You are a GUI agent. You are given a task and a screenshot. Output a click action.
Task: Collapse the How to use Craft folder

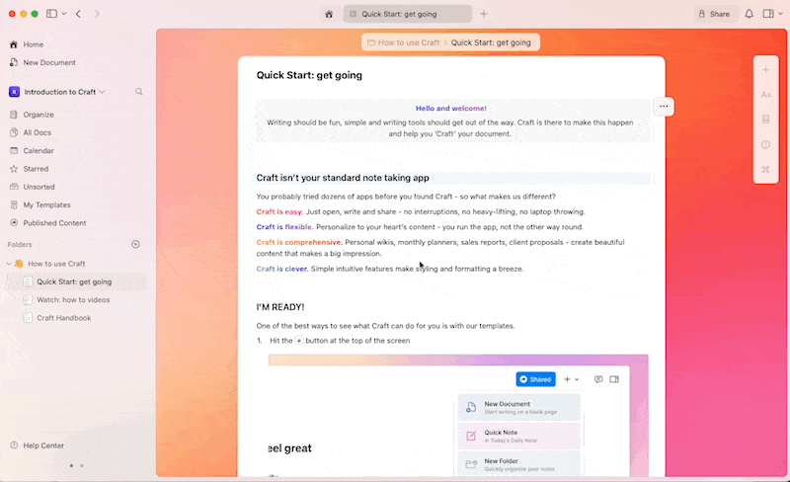(x=9, y=264)
